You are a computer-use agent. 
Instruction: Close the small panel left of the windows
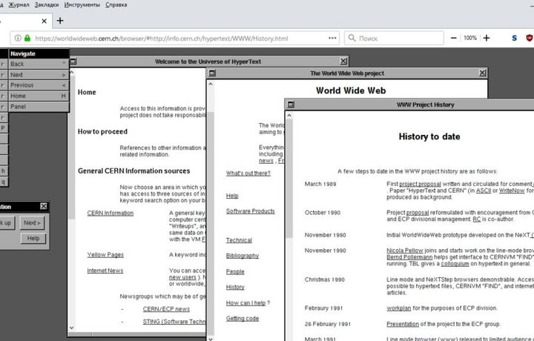(x=44, y=206)
